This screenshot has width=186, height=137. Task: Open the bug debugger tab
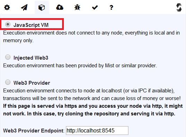[77, 7]
